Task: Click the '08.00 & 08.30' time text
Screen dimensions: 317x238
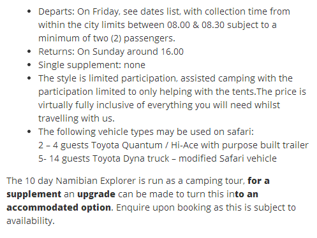Action: click(x=196, y=25)
